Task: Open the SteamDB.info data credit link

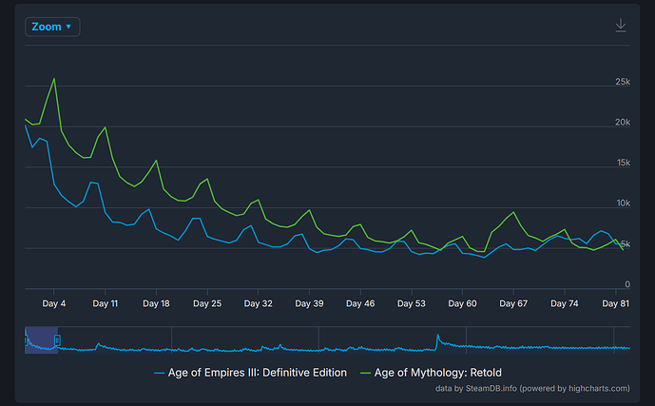Action: [x=532, y=389]
